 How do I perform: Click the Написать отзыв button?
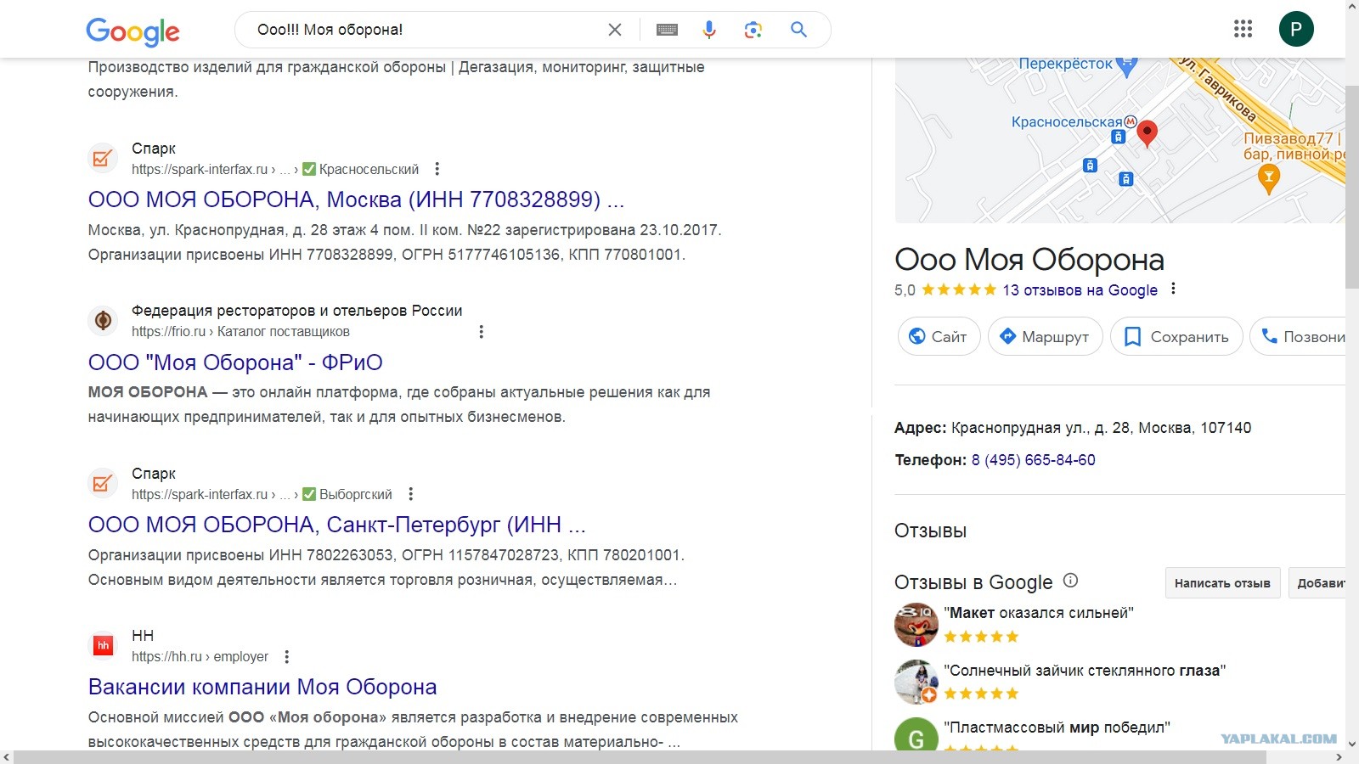[x=1222, y=583]
